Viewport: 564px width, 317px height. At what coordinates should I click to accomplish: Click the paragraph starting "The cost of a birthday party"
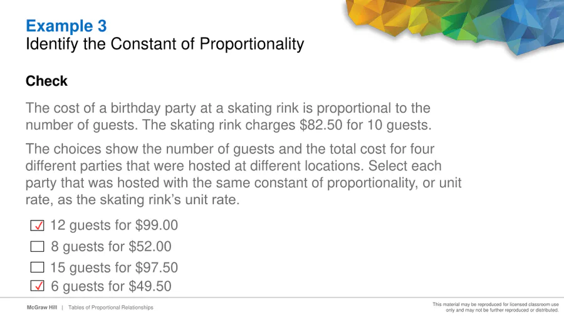(228, 117)
